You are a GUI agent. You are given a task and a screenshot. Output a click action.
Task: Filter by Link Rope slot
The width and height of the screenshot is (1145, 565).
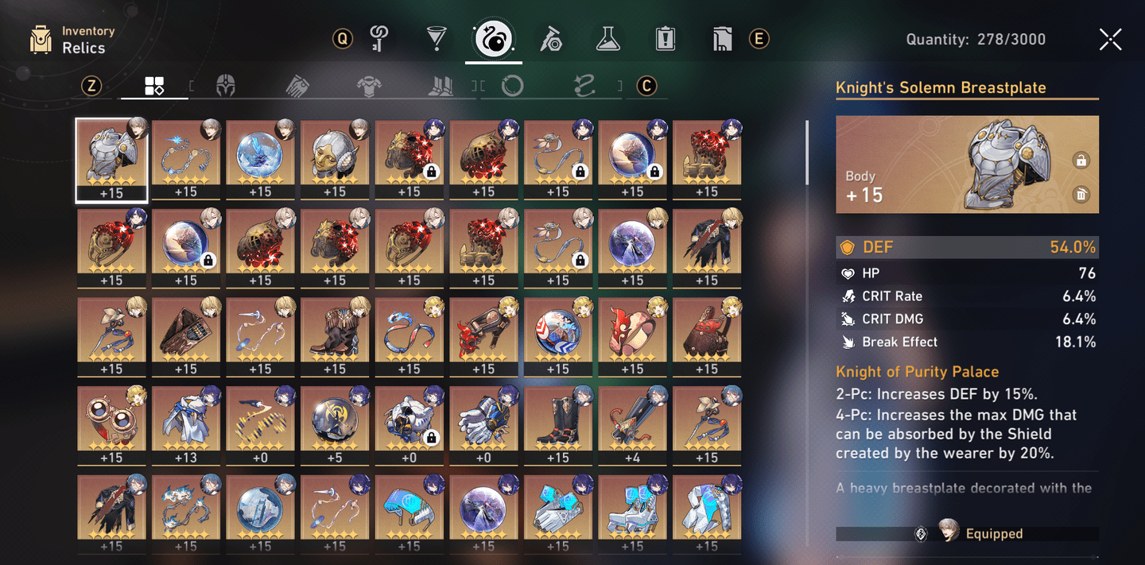pos(584,86)
